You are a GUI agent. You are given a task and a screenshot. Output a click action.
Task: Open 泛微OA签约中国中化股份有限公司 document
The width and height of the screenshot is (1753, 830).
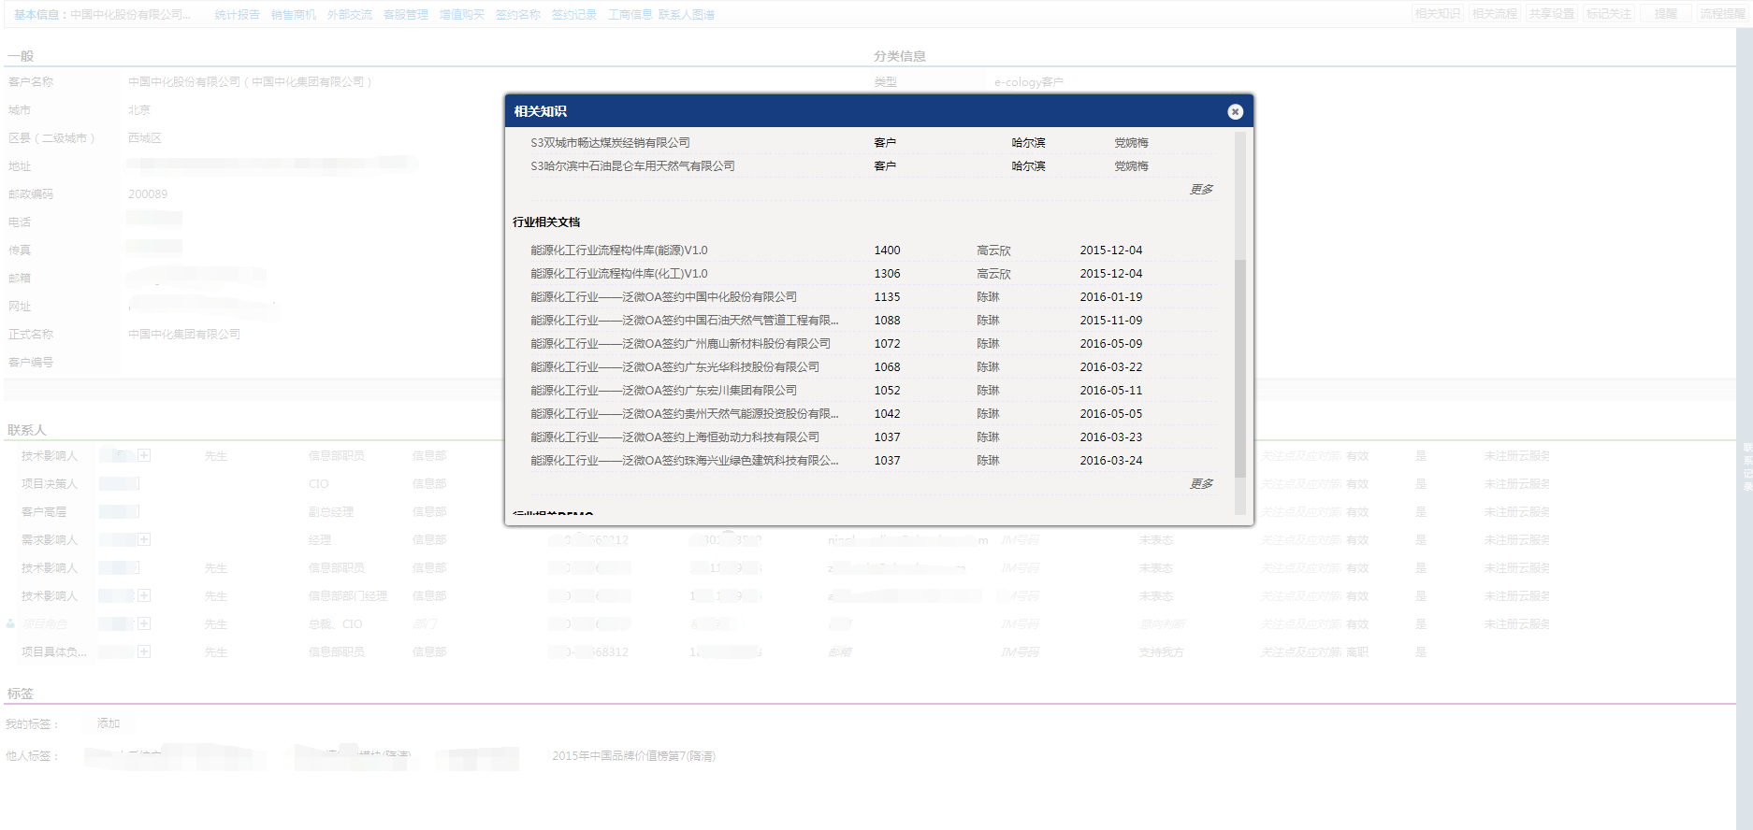pyautogui.click(x=663, y=297)
